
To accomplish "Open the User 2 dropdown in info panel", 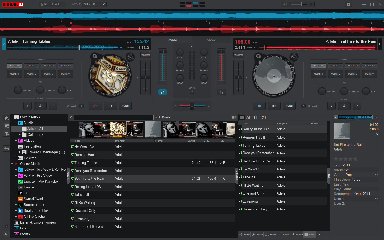I will pos(377,203).
